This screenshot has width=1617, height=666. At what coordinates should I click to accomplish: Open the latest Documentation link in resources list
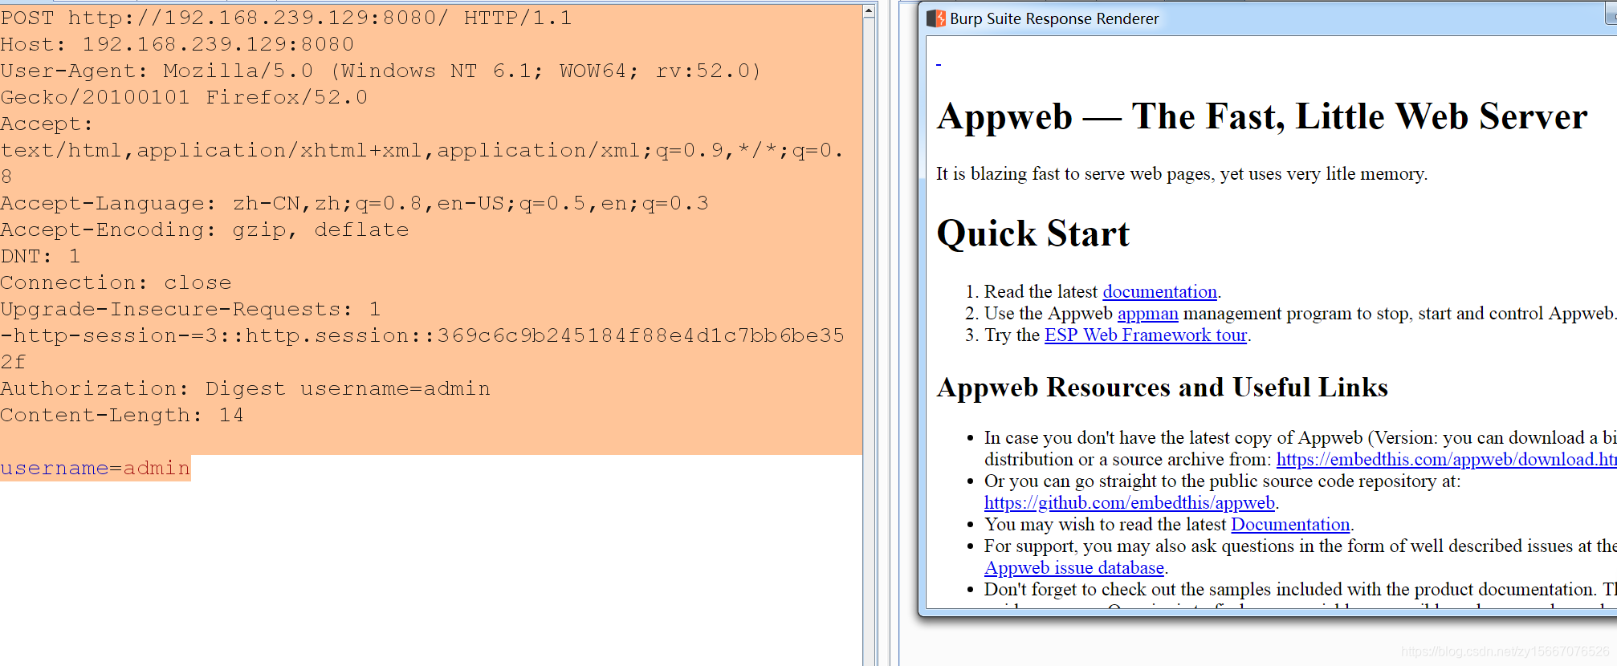click(1290, 525)
